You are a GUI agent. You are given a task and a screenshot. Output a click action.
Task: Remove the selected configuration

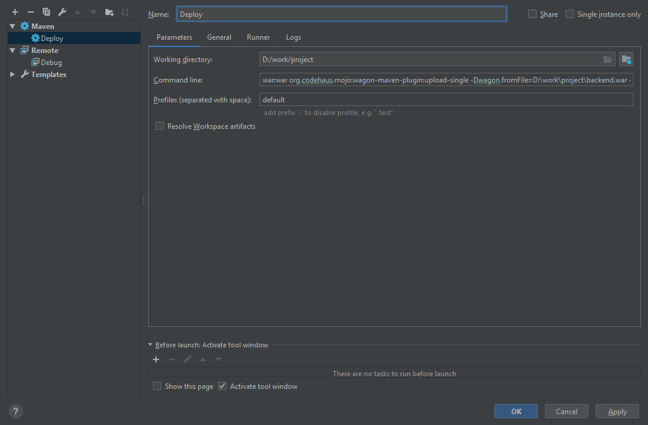[30, 11]
